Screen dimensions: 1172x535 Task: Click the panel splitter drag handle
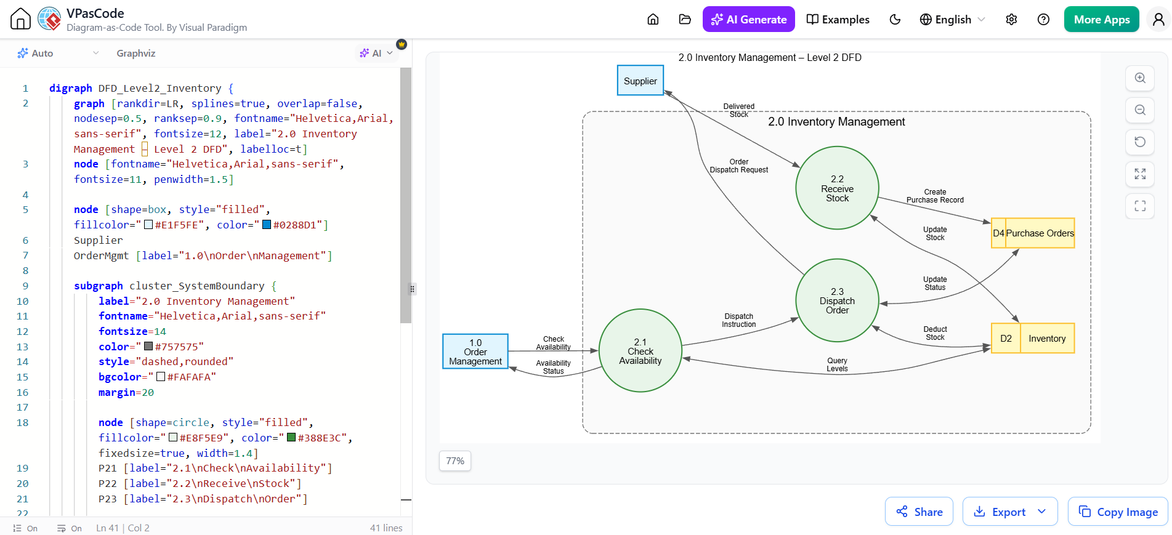click(412, 289)
